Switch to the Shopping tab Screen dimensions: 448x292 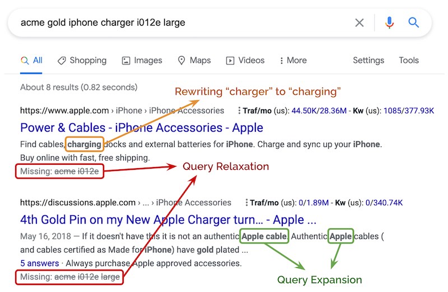point(88,61)
